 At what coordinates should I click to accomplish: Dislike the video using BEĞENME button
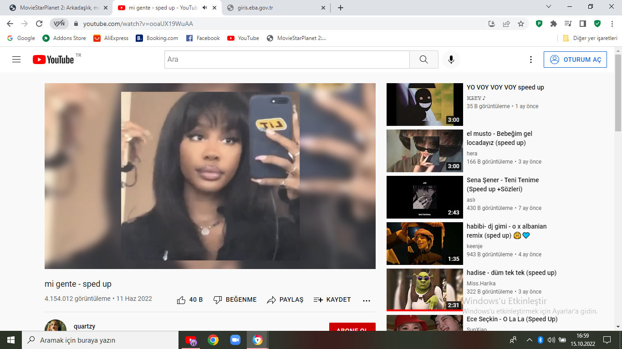point(235,300)
